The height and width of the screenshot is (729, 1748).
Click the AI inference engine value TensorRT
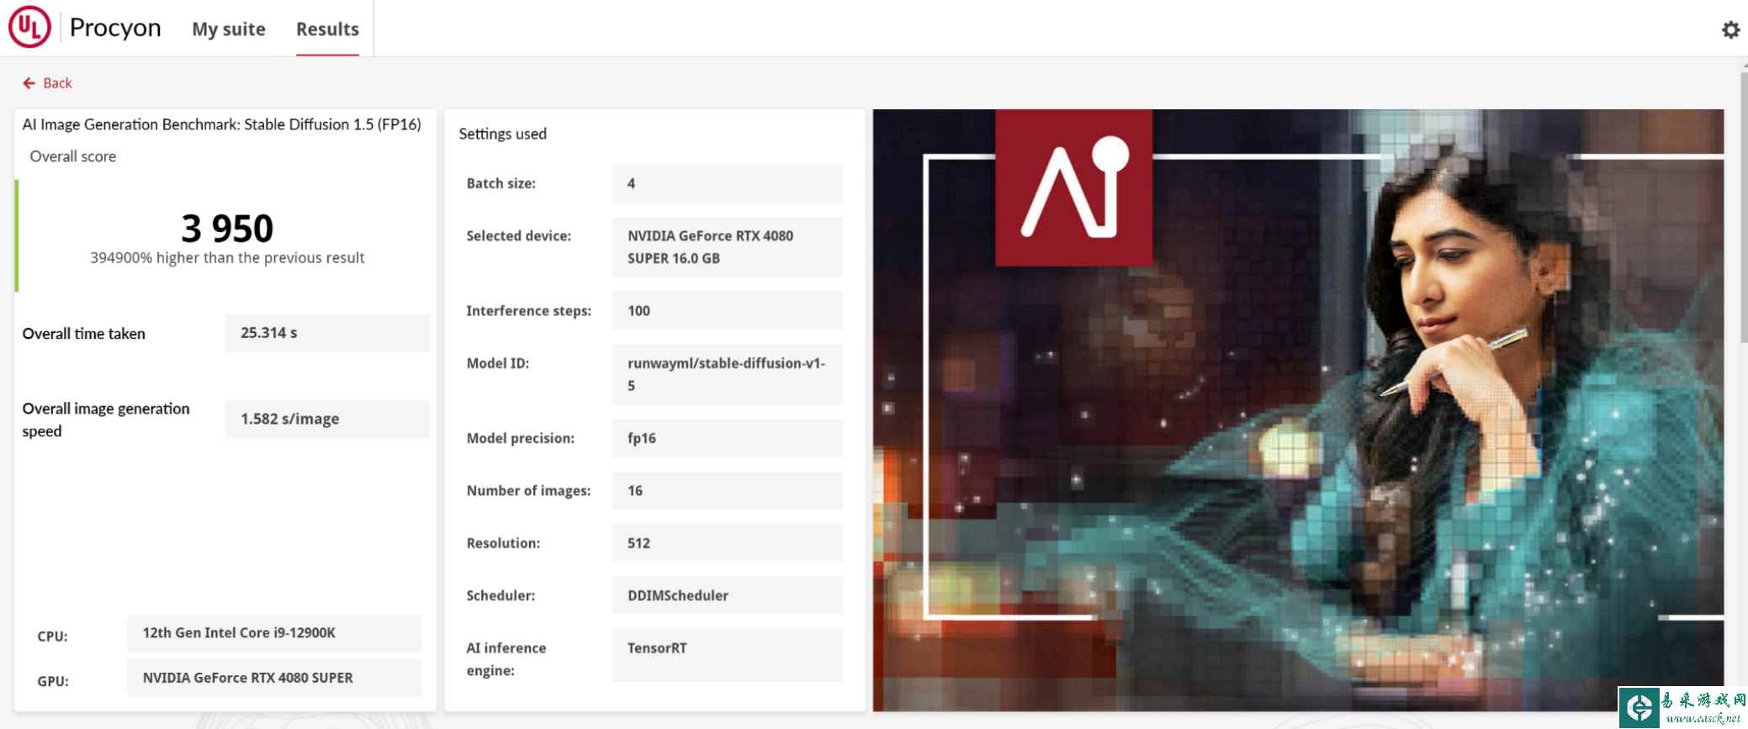[728, 655]
